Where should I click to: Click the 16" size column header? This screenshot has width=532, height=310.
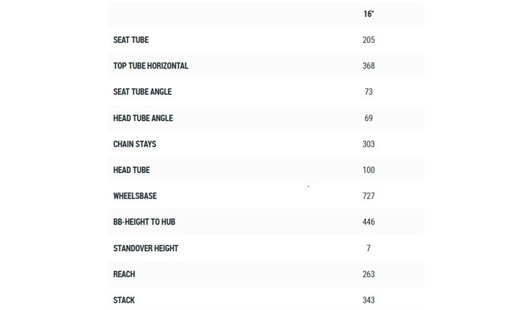click(x=369, y=14)
